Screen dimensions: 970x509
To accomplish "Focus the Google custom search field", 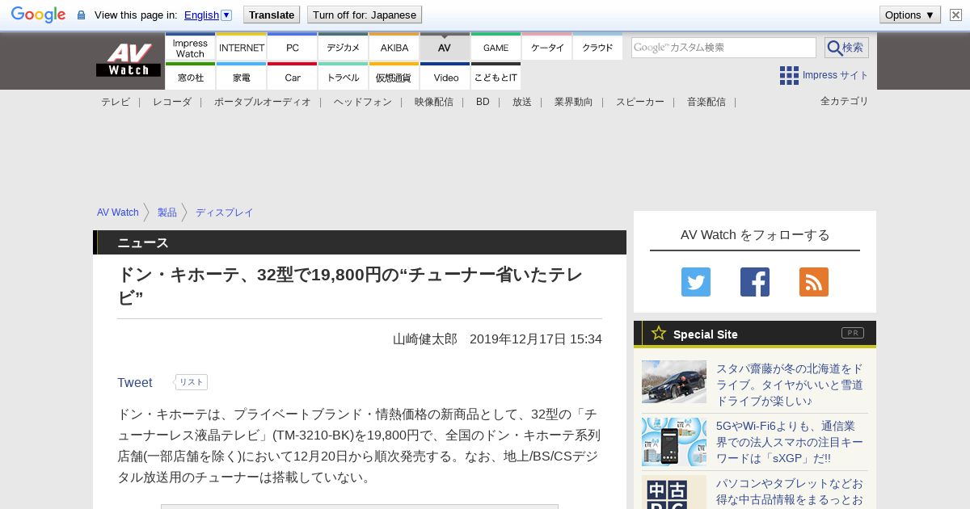I will pos(723,48).
